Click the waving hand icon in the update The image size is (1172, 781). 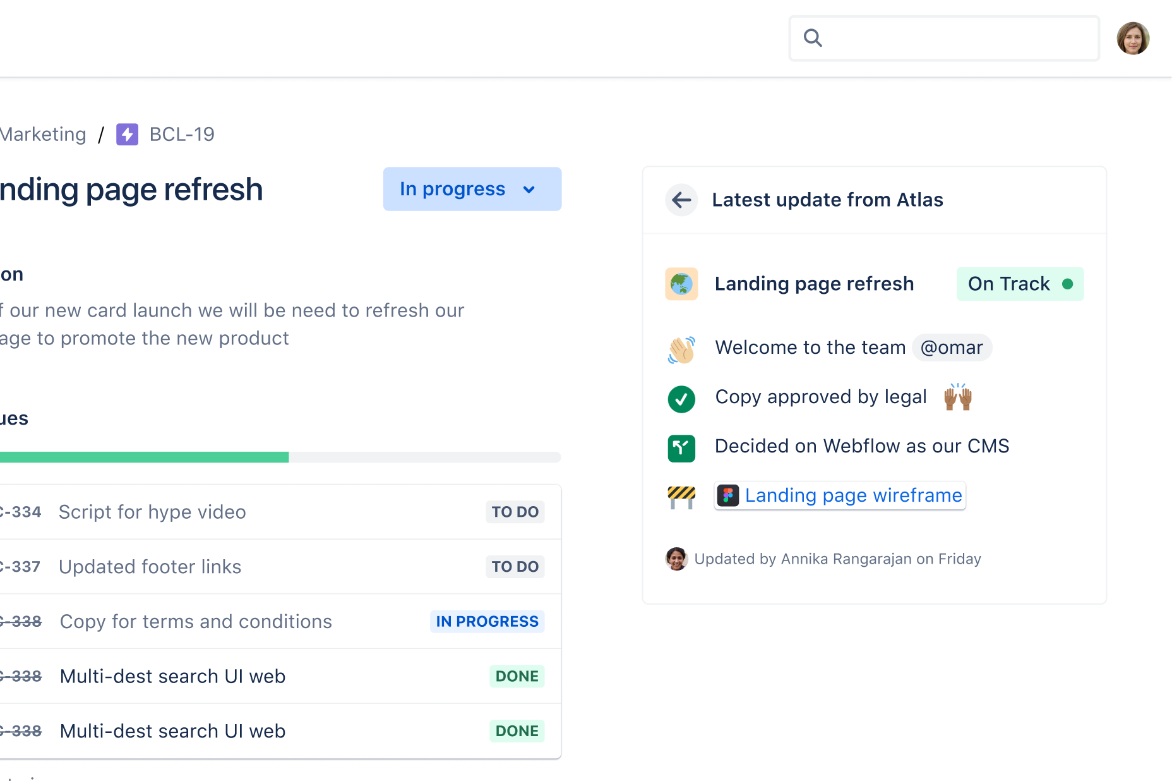681,348
